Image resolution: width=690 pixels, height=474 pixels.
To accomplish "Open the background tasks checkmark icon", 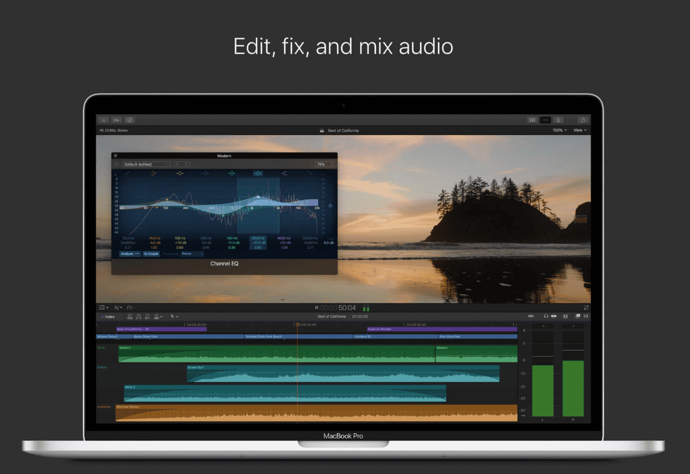I will tap(130, 120).
